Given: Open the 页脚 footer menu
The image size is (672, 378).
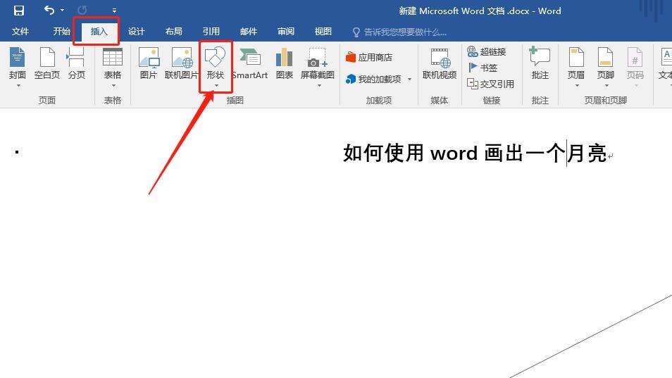Looking at the screenshot, I should [606, 63].
